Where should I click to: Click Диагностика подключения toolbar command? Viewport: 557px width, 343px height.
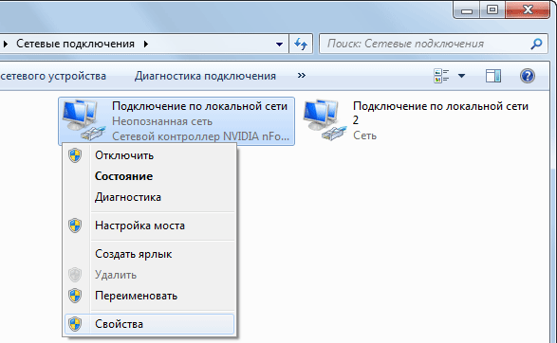point(205,76)
